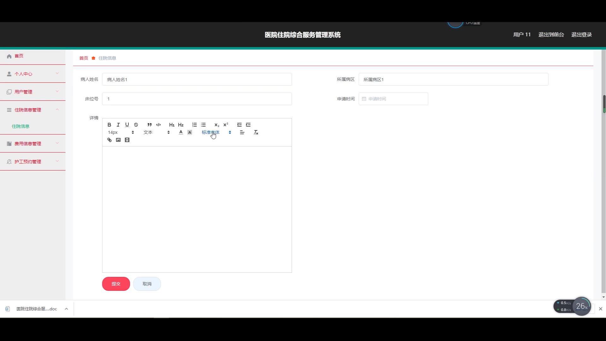Insert a blockquote in editor
The image size is (606, 341).
[149, 125]
